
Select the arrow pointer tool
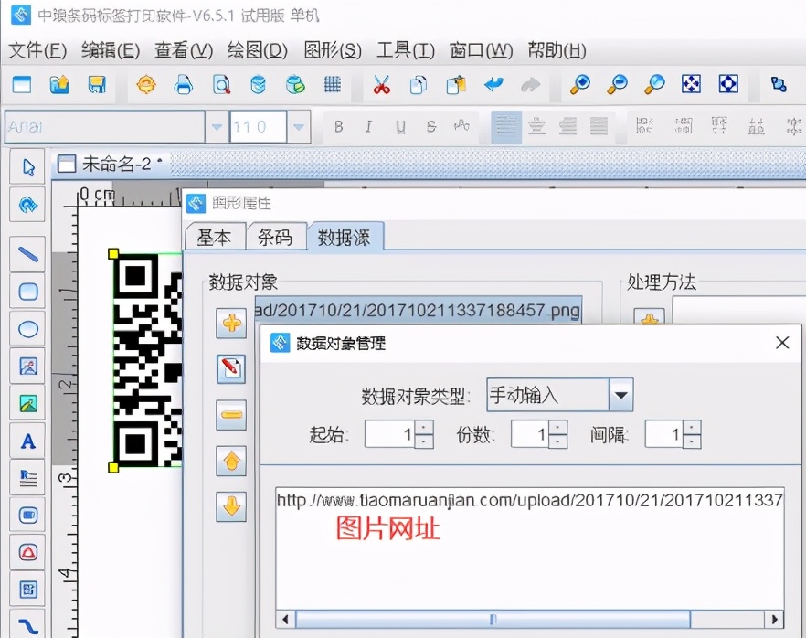[28, 167]
